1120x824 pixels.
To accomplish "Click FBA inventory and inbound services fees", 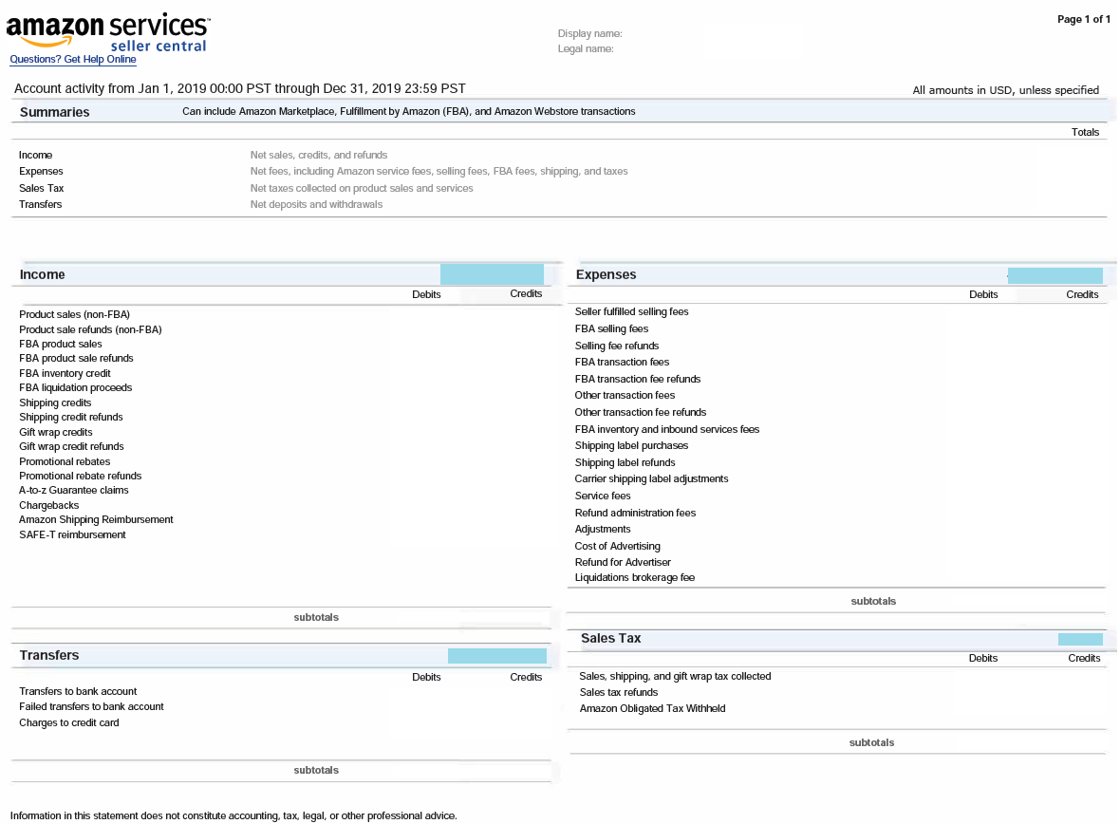I will (x=666, y=429).
